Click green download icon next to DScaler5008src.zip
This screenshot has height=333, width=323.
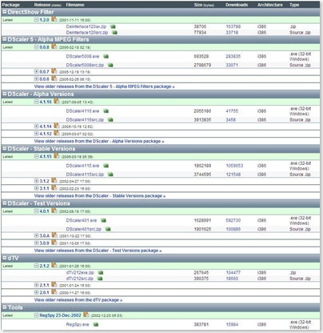click(110, 65)
